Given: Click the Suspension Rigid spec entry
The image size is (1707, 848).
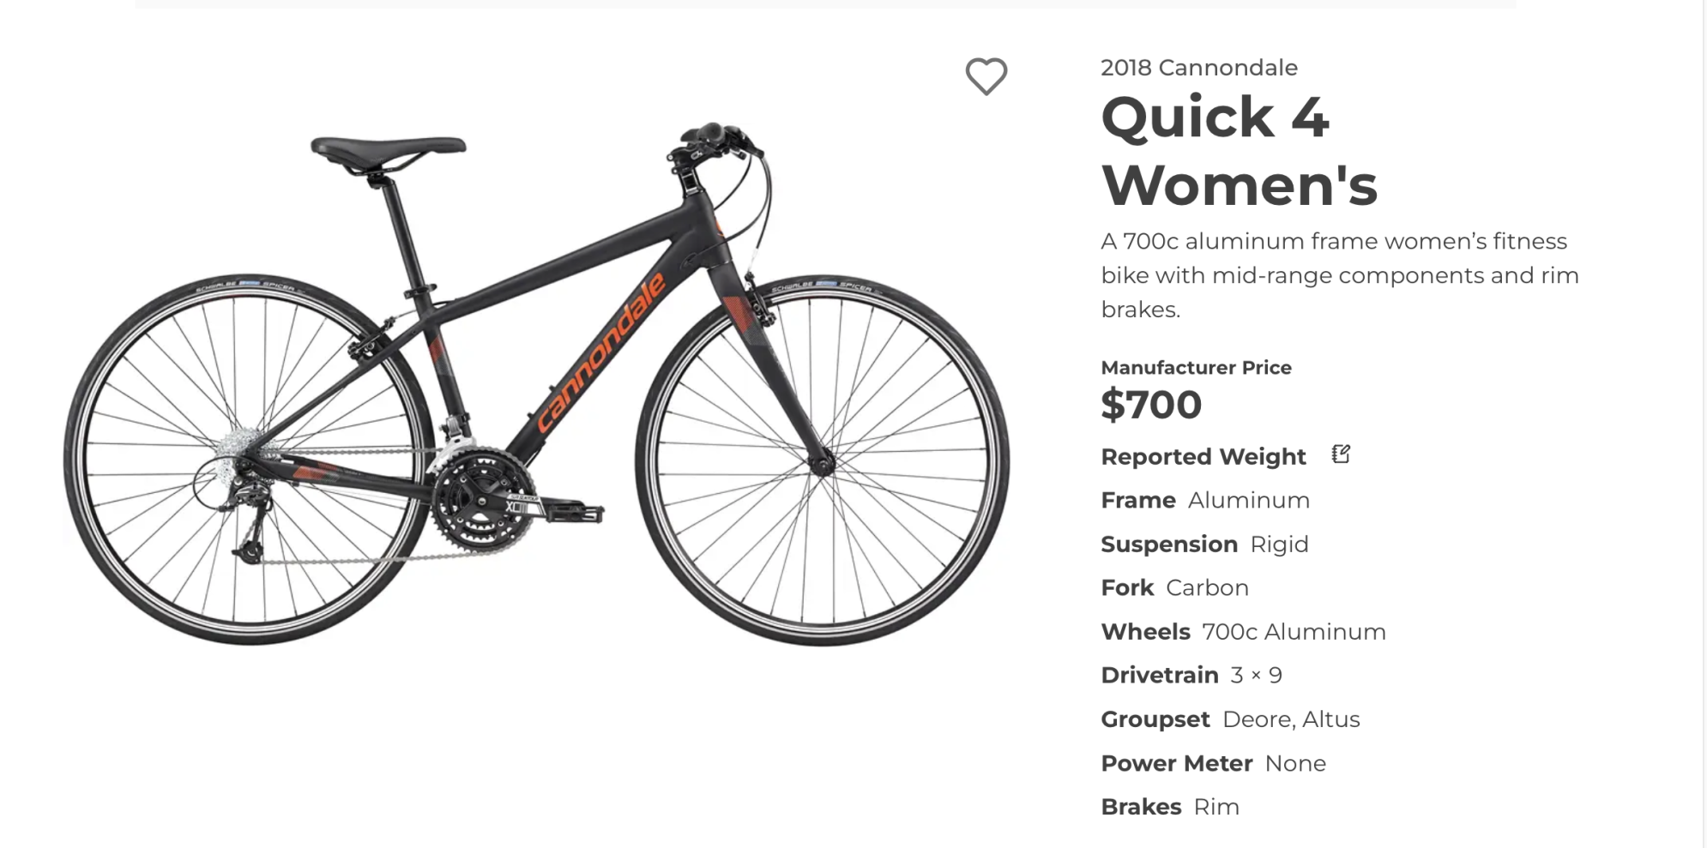Looking at the screenshot, I should point(1204,544).
